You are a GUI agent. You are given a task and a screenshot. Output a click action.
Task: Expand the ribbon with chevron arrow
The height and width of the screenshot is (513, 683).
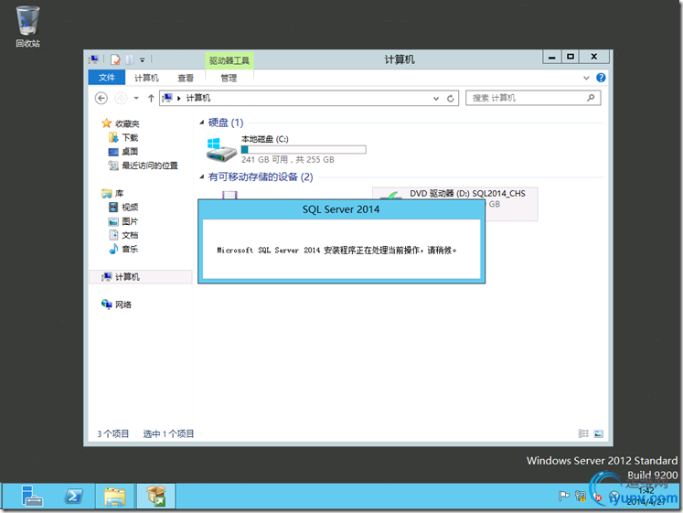586,78
